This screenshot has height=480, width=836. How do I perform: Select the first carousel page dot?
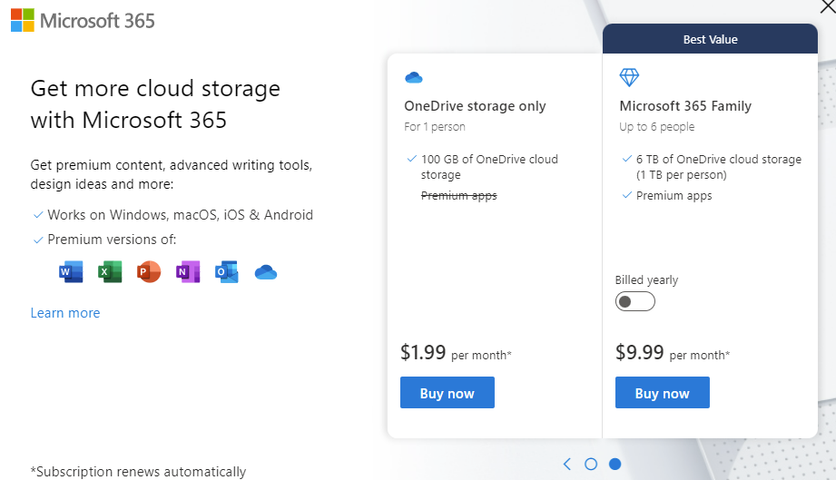[x=591, y=464]
